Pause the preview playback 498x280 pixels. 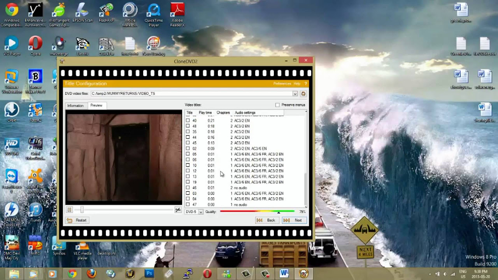click(x=69, y=210)
